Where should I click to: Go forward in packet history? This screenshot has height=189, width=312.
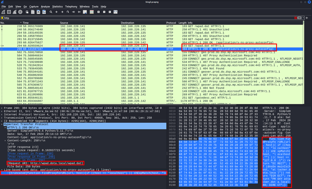62,12
